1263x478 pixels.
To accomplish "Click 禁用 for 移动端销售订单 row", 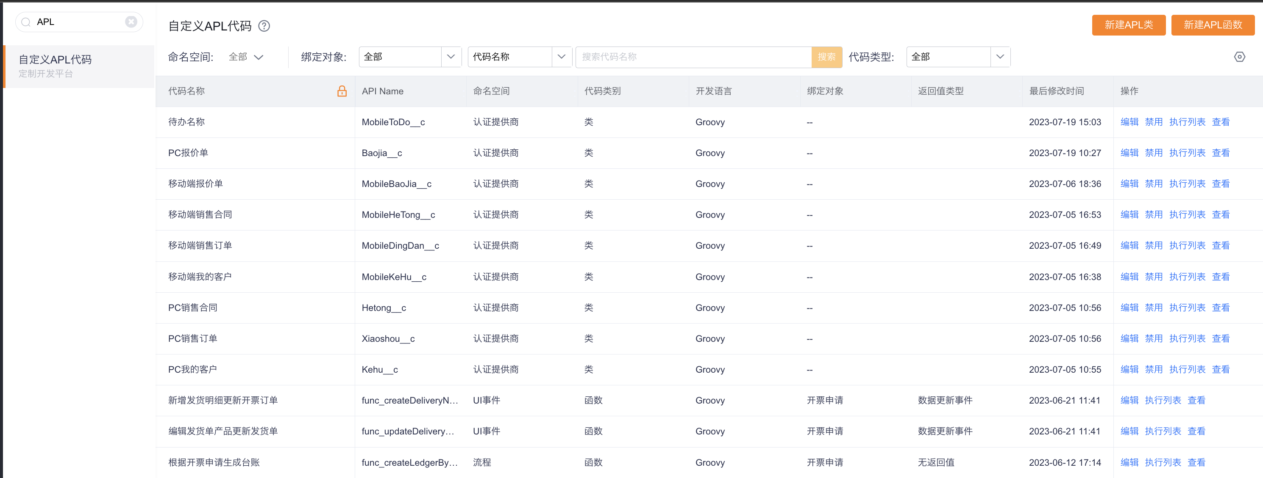I will pos(1153,245).
